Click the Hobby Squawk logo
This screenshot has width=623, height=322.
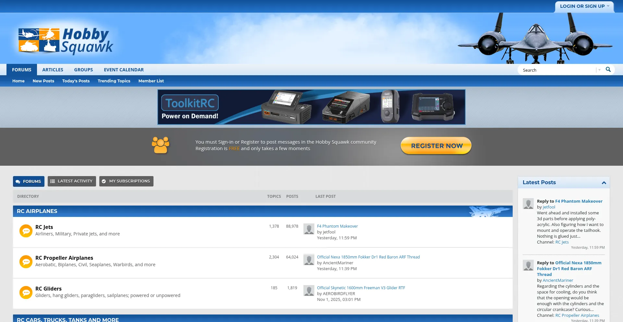tap(66, 41)
